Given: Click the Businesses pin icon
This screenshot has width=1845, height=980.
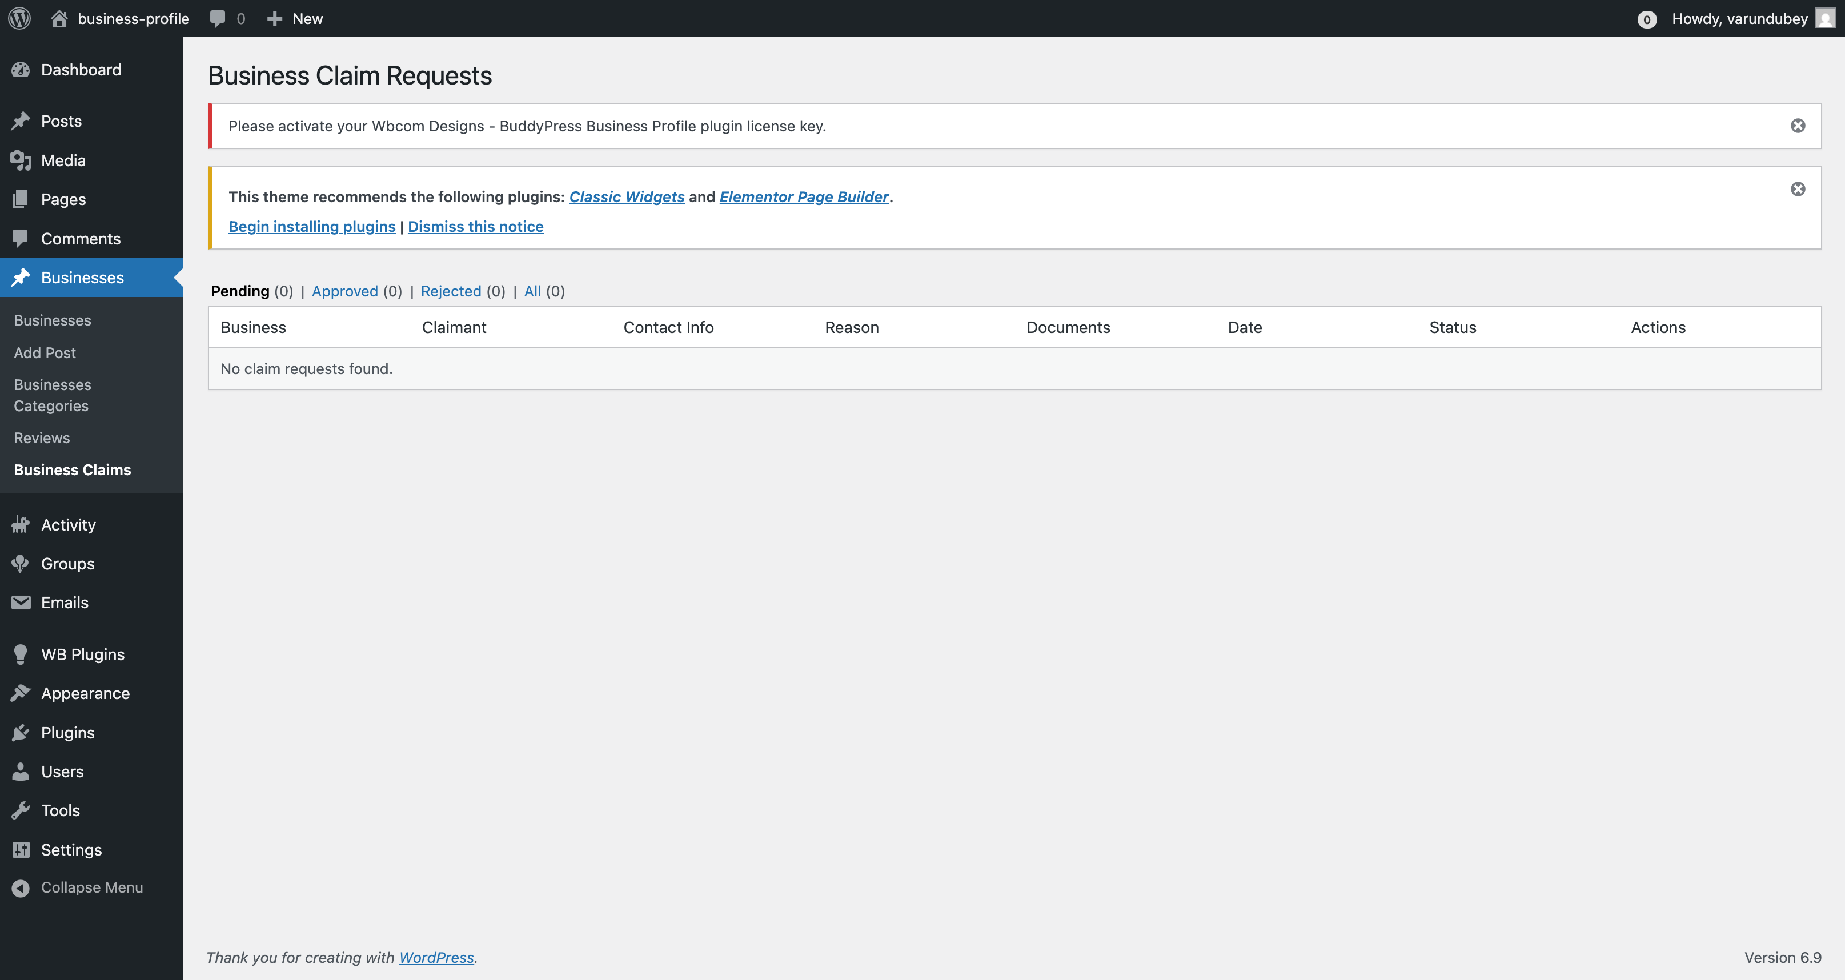Looking at the screenshot, I should [21, 277].
